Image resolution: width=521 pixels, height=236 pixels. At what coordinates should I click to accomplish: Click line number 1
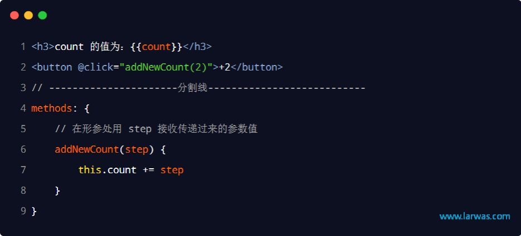[23, 47]
